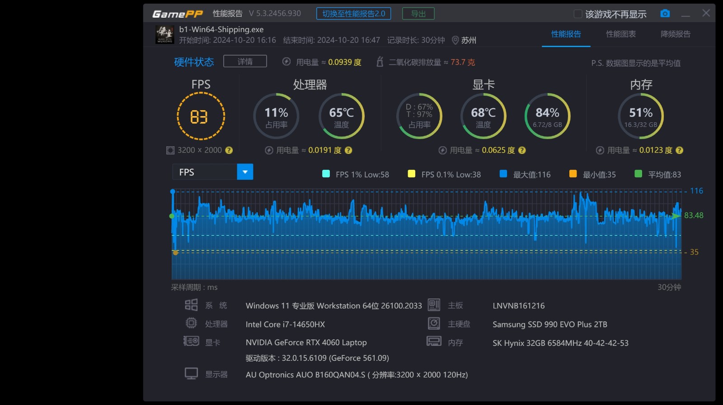Screen dimensions: 723x405
Task: Click the GamePP logo
Action: coord(178,14)
